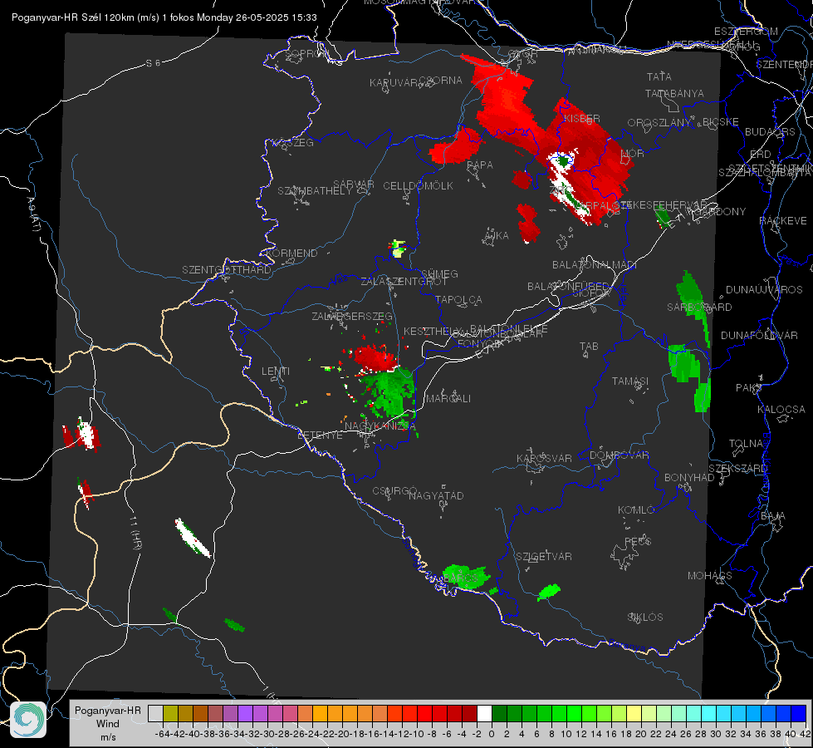
Task: Click the 11 (HR) road label
Action: point(135,533)
